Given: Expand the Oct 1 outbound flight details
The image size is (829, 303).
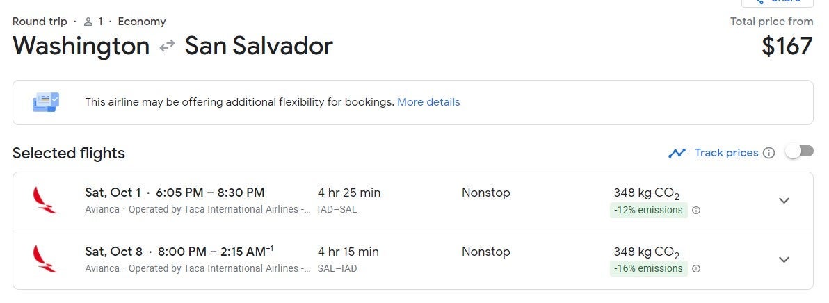Looking at the screenshot, I should click(784, 201).
